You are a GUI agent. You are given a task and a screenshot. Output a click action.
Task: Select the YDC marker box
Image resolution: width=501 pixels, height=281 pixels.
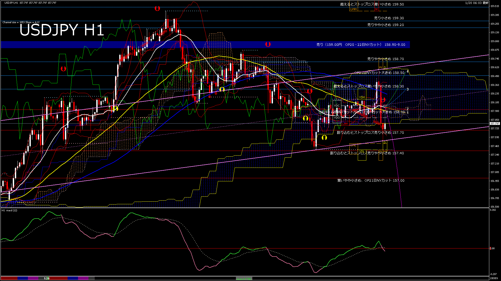pos(337,106)
